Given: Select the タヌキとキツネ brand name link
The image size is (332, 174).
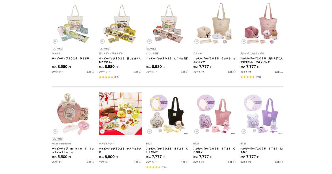Looking at the screenshot, I should tap(107, 144).
